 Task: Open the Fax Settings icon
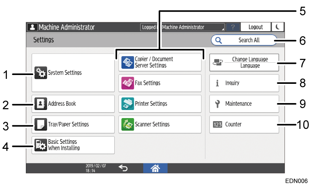click(127, 83)
